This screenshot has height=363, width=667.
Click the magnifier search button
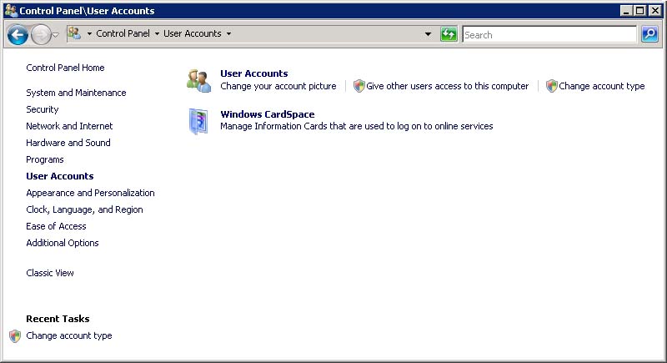coord(649,34)
